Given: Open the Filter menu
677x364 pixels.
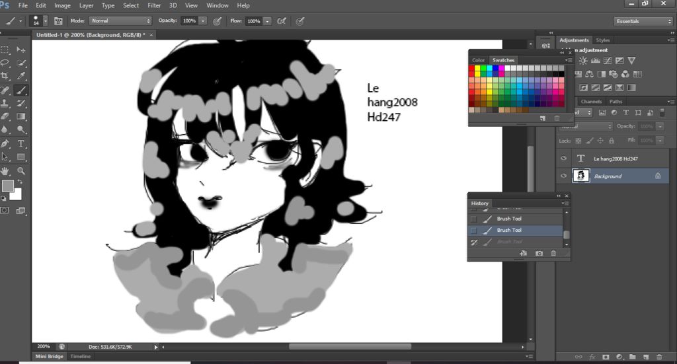Looking at the screenshot, I should (x=154, y=5).
